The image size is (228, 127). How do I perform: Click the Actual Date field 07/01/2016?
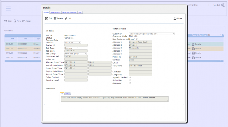(x=76, y=65)
